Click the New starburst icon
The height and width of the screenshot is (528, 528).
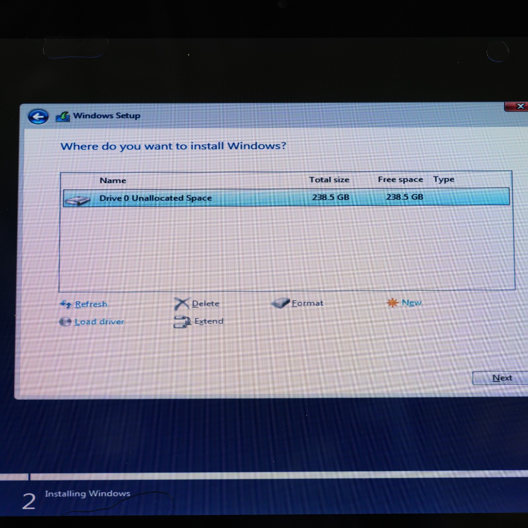click(x=392, y=303)
